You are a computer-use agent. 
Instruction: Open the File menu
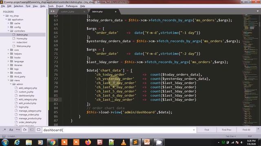(3, 6)
